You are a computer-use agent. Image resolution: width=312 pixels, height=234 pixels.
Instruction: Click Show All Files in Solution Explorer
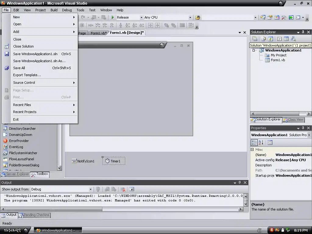263,39
